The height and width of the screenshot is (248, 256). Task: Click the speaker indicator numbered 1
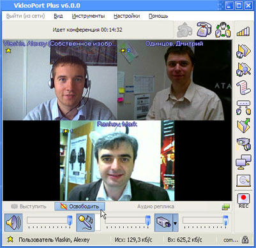68,131
